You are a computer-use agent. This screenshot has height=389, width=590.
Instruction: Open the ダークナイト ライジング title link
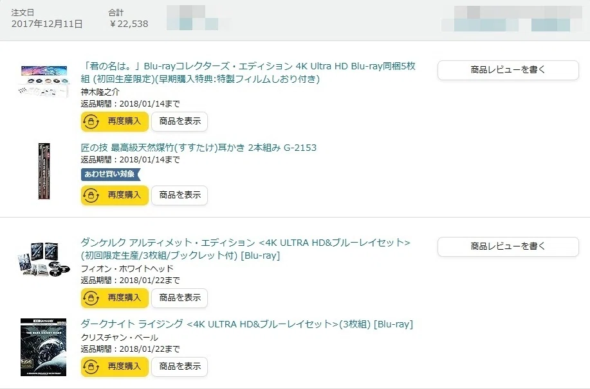(x=247, y=324)
